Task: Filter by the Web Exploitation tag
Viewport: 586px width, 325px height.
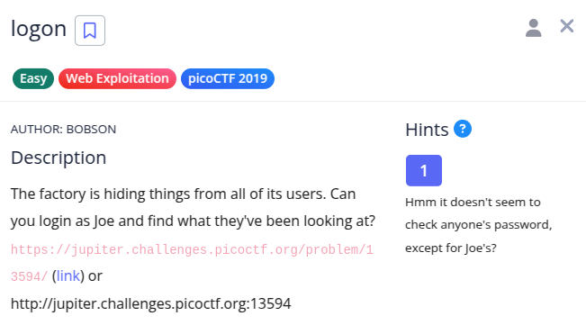Action: [117, 78]
